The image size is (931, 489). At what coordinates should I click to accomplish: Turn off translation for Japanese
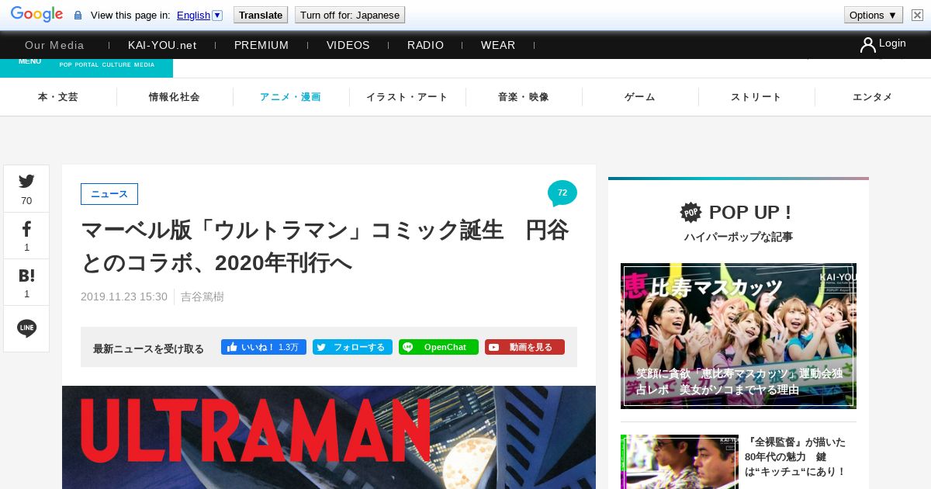[350, 15]
